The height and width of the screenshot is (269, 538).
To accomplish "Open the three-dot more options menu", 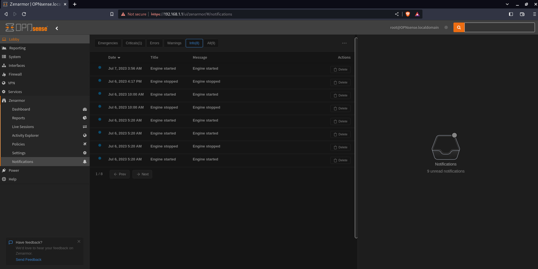I will [344, 43].
